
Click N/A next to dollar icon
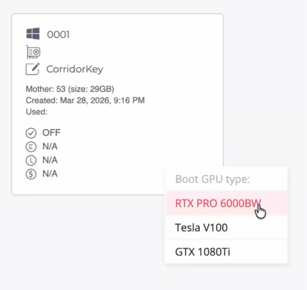coord(50,174)
